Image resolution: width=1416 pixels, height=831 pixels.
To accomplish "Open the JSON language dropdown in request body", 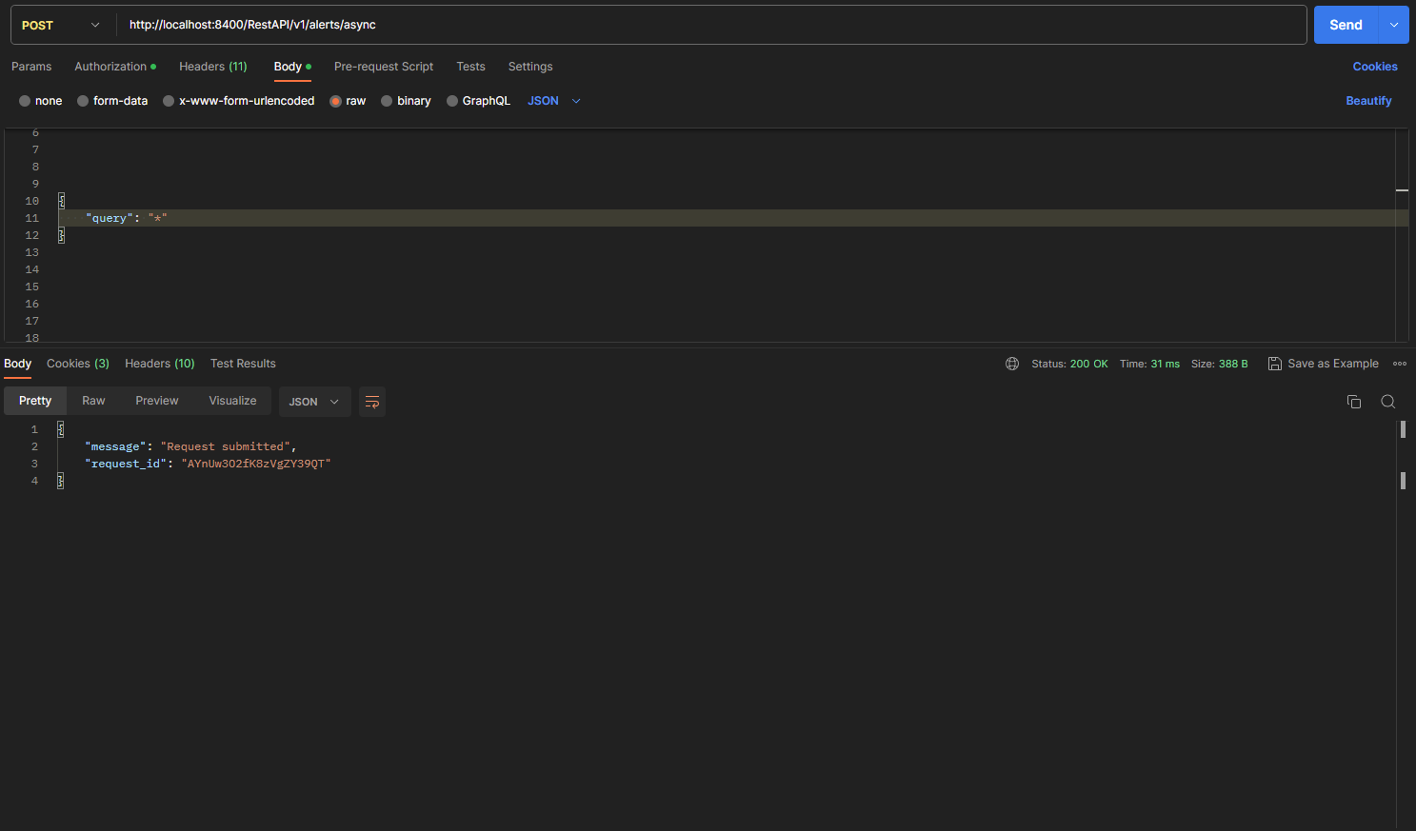I will point(553,100).
